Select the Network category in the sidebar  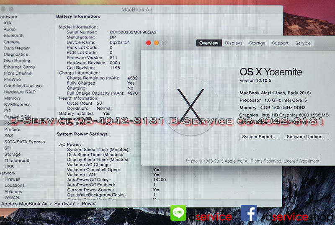click(x=8, y=173)
